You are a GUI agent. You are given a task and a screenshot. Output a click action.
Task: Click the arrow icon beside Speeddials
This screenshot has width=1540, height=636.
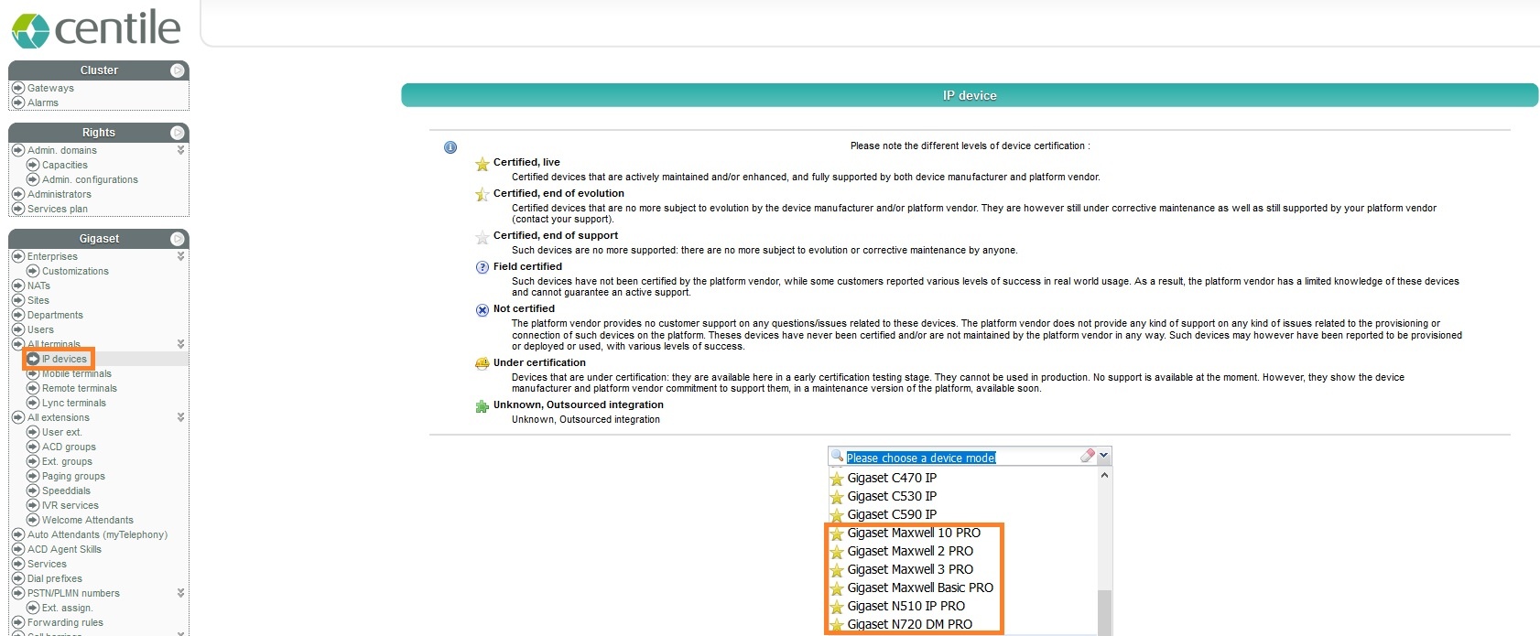coord(33,490)
